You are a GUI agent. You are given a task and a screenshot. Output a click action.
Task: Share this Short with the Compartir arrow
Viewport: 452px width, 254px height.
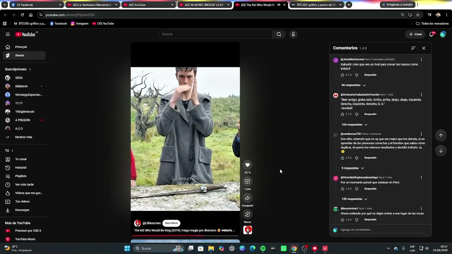point(248,198)
